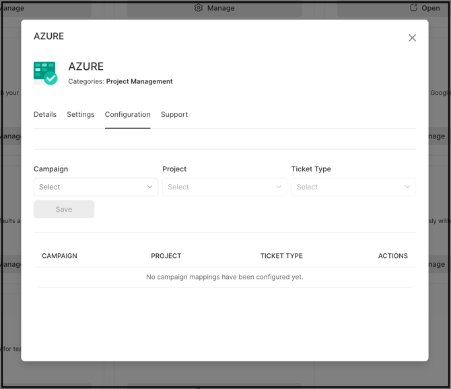The height and width of the screenshot is (389, 451).
Task: Expand the Project select box
Action: click(219, 187)
